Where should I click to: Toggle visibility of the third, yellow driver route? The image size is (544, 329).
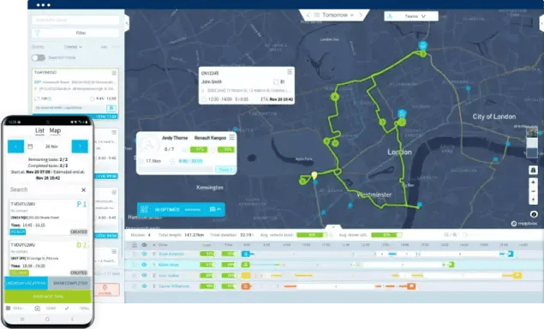coord(144,276)
